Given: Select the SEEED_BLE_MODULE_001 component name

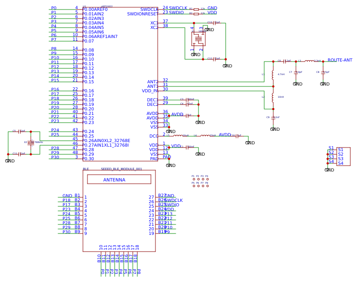Looking at the screenshot, I should pyautogui.click(x=121, y=169).
